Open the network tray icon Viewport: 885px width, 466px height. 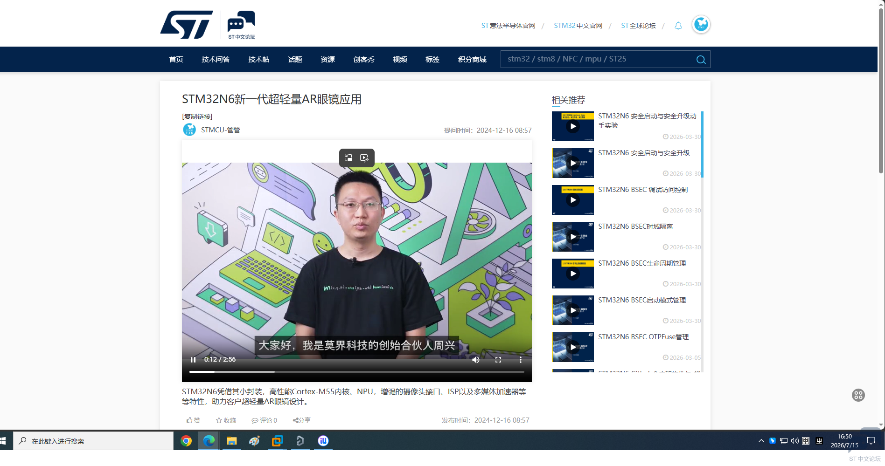point(784,441)
